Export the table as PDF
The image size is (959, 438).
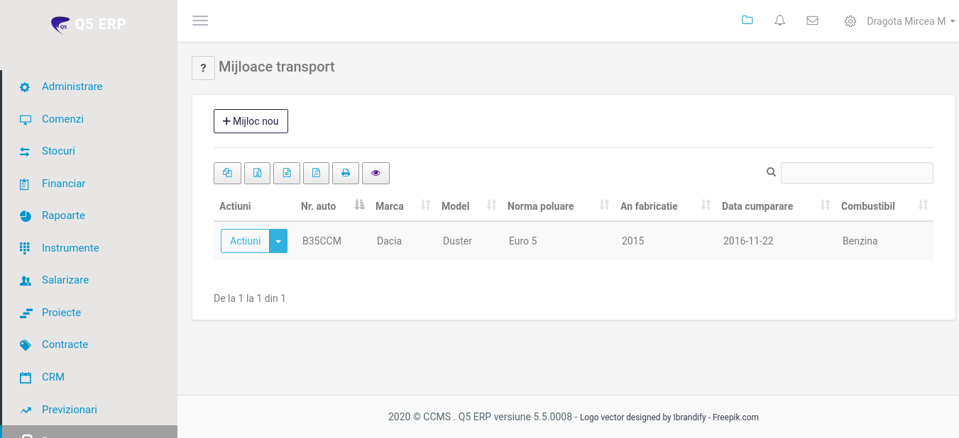pos(317,173)
